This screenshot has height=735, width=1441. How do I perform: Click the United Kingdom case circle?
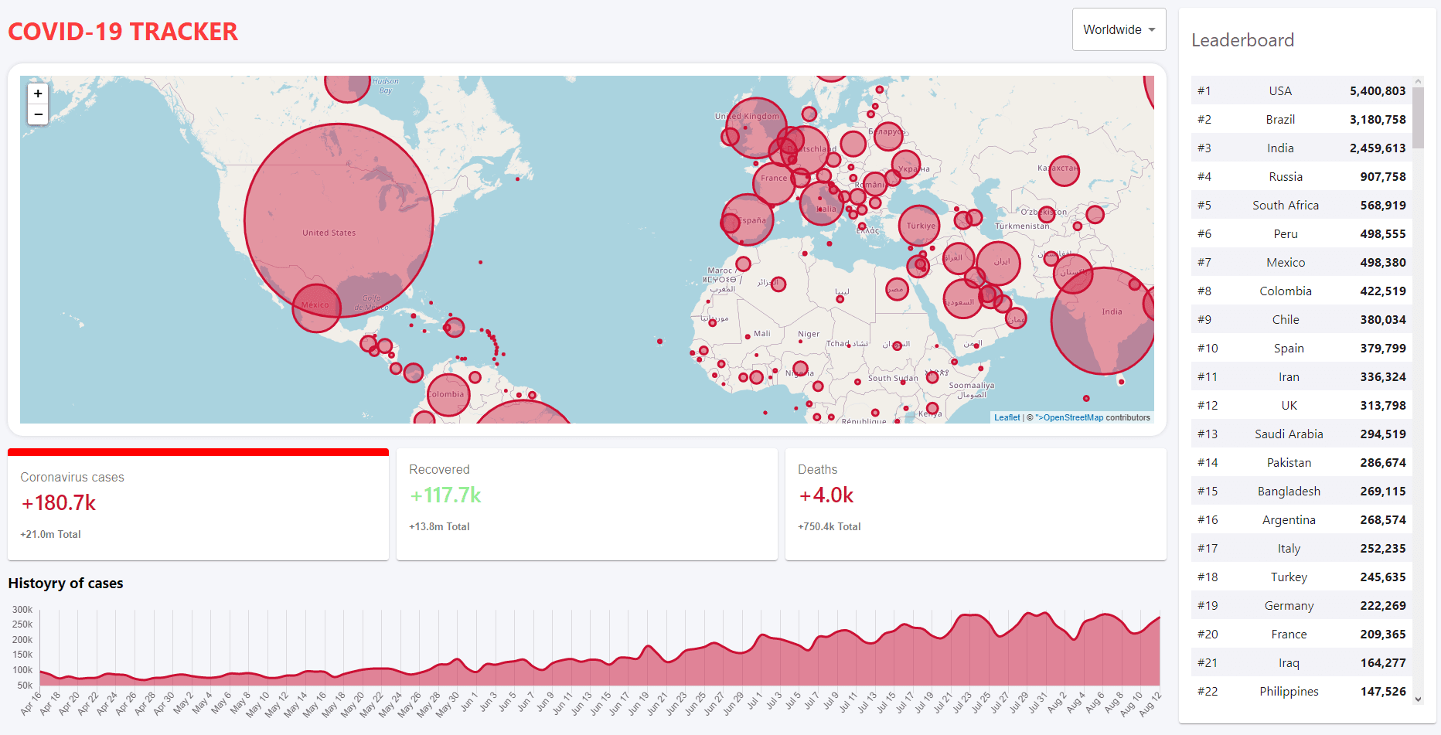pos(756,128)
